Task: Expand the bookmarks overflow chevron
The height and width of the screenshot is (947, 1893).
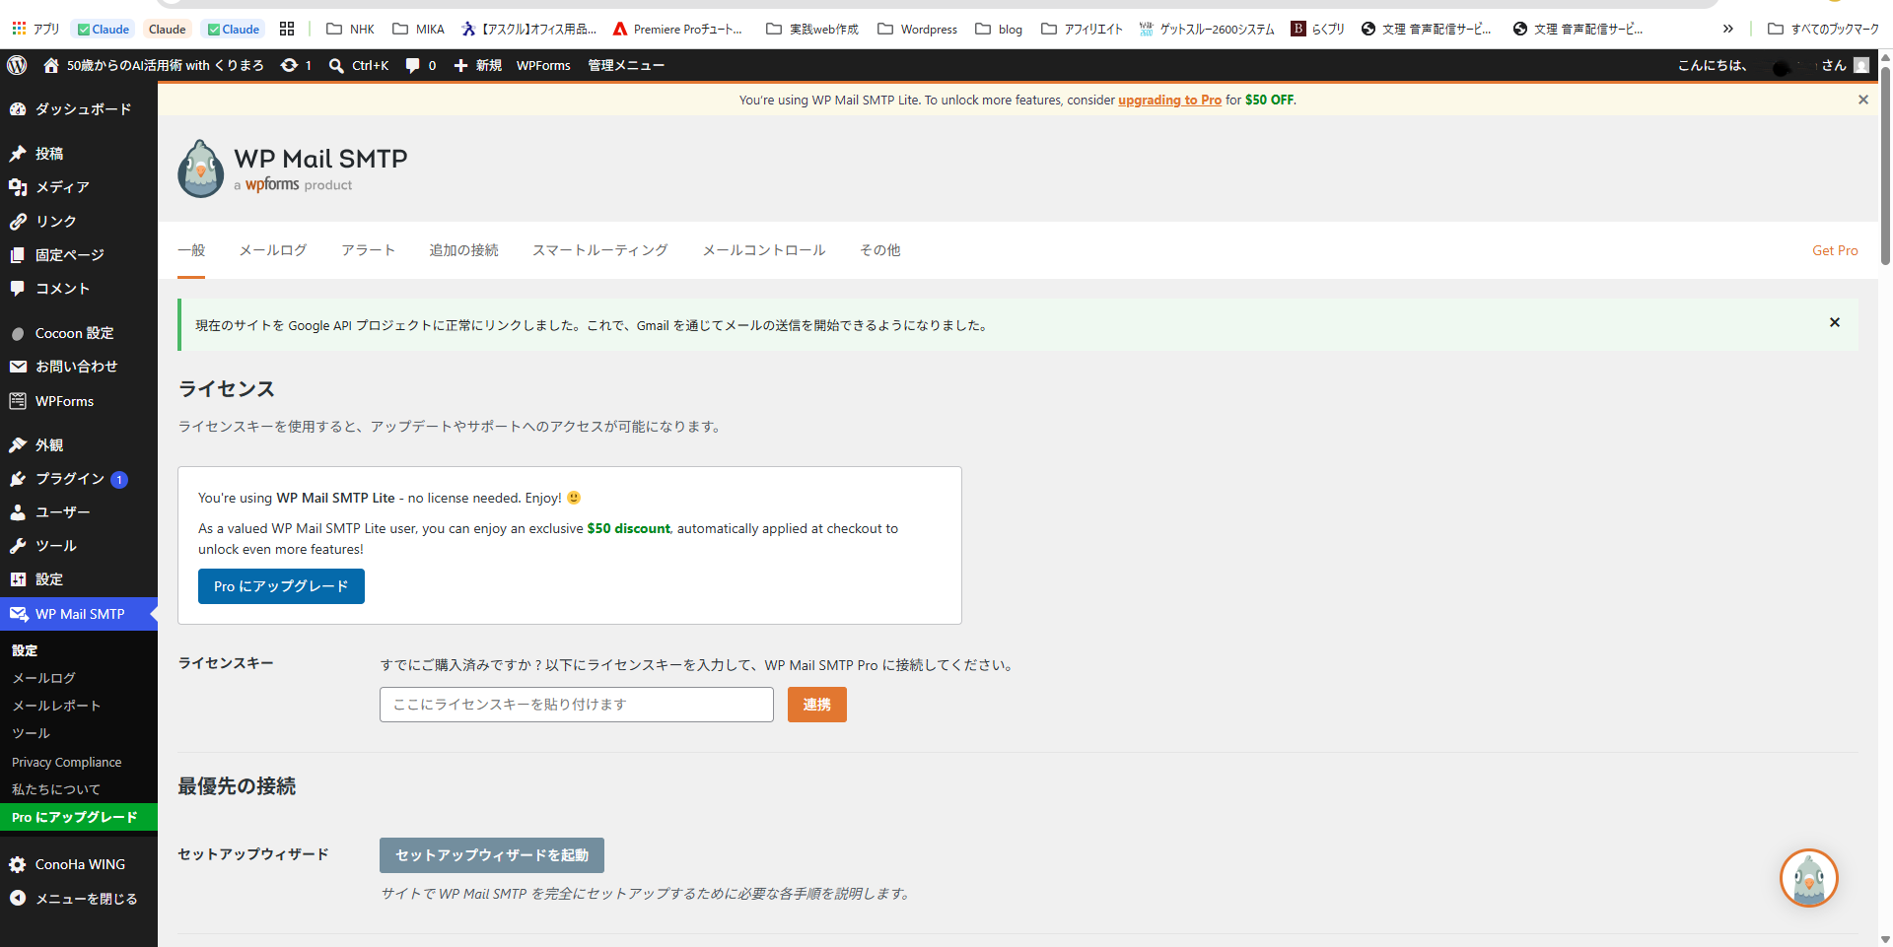Action: pyautogui.click(x=1727, y=29)
